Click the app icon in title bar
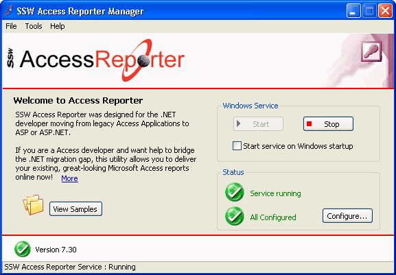This screenshot has height=275, width=396. (9, 10)
